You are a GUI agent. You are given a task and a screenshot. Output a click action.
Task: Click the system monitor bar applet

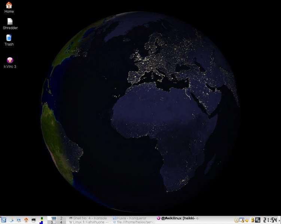[42, 220]
